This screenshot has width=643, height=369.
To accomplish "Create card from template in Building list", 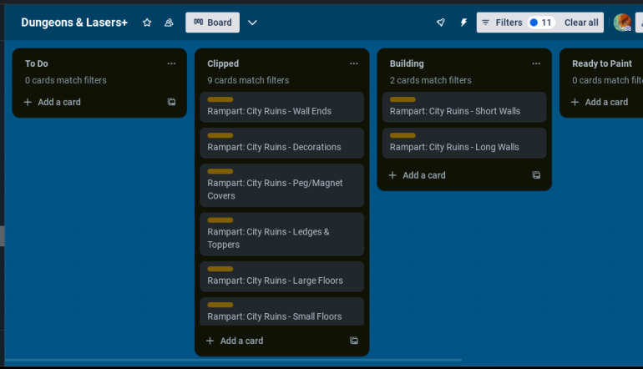I will pyautogui.click(x=536, y=175).
